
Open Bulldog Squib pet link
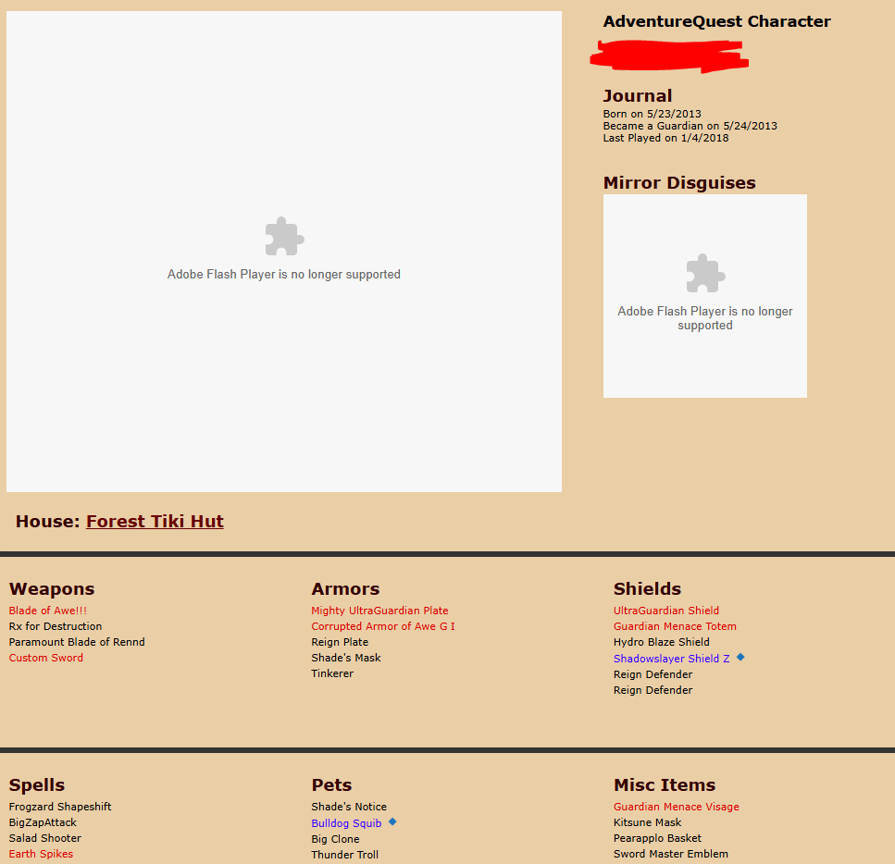(346, 823)
